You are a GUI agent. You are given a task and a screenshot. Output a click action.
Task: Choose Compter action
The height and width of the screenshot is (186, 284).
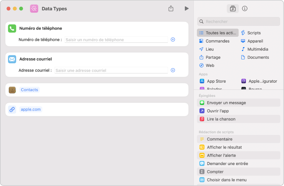click(239, 172)
